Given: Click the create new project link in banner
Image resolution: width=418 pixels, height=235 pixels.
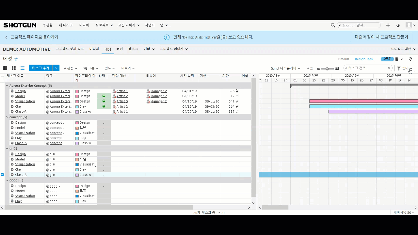Looking at the screenshot, I should [x=381, y=37].
